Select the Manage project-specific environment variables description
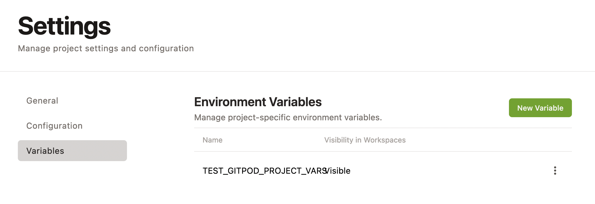 288,117
